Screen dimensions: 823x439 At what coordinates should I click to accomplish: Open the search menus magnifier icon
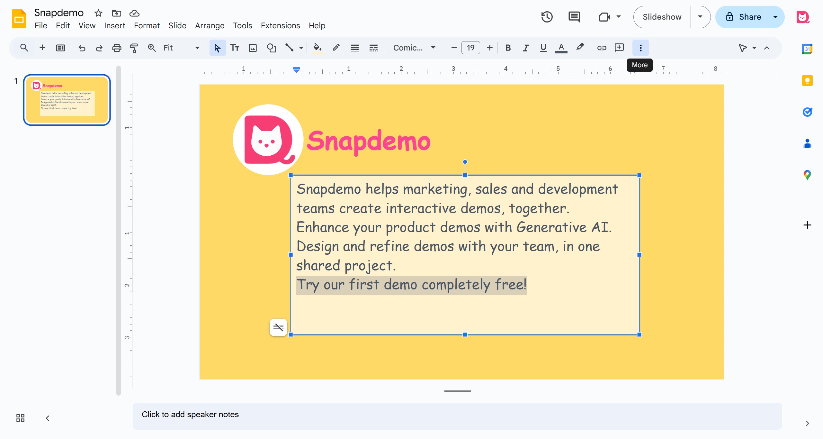[24, 48]
